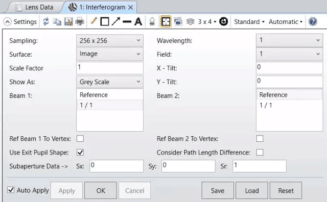
Task: Open the Settings menu
Action: 25,21
